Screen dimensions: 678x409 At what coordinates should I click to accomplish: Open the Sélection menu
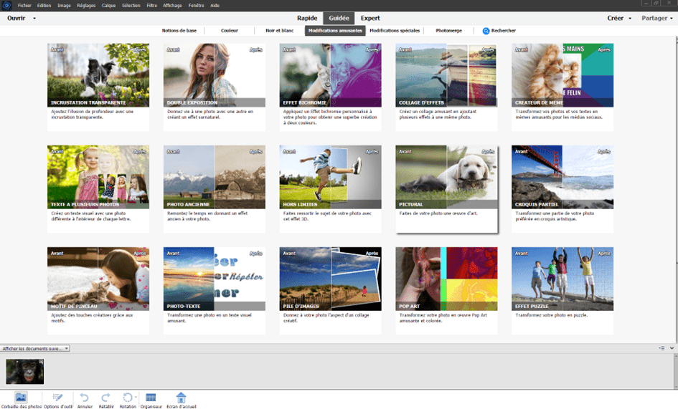click(131, 5)
